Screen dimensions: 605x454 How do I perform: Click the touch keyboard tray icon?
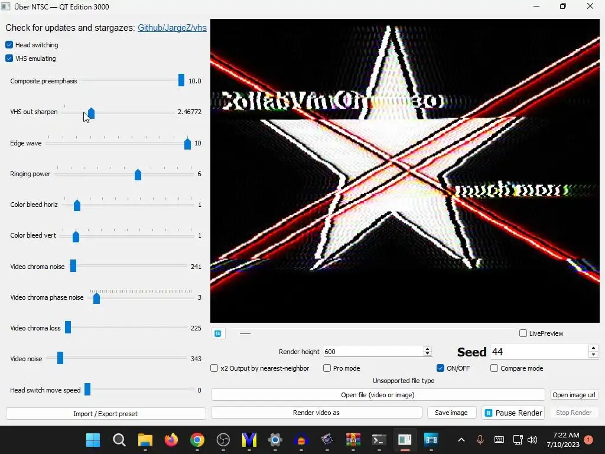coord(499,440)
